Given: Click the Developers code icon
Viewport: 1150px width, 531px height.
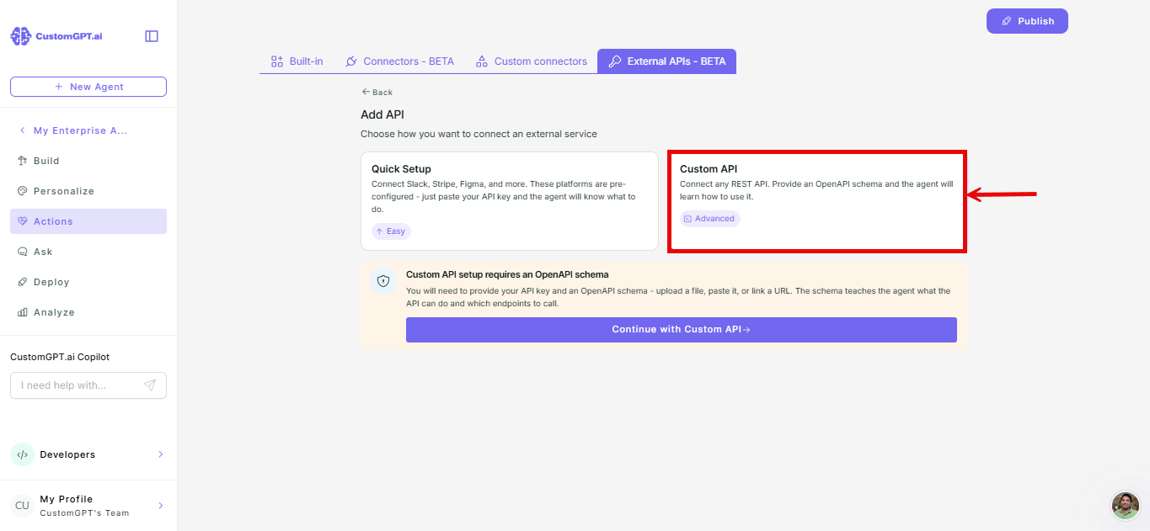Looking at the screenshot, I should pyautogui.click(x=22, y=454).
